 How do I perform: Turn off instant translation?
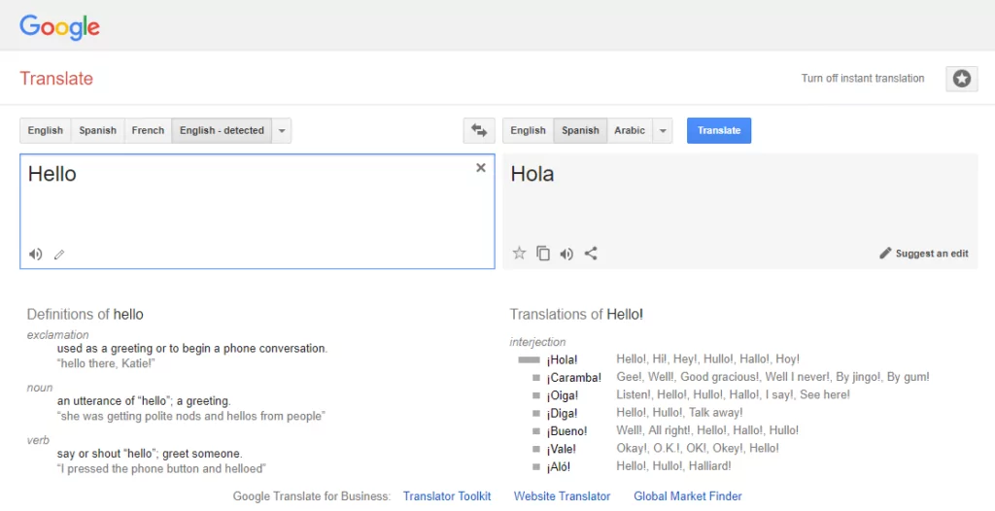pos(863,79)
